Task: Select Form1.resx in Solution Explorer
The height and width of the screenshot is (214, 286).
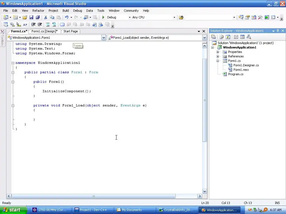Action: (x=241, y=70)
